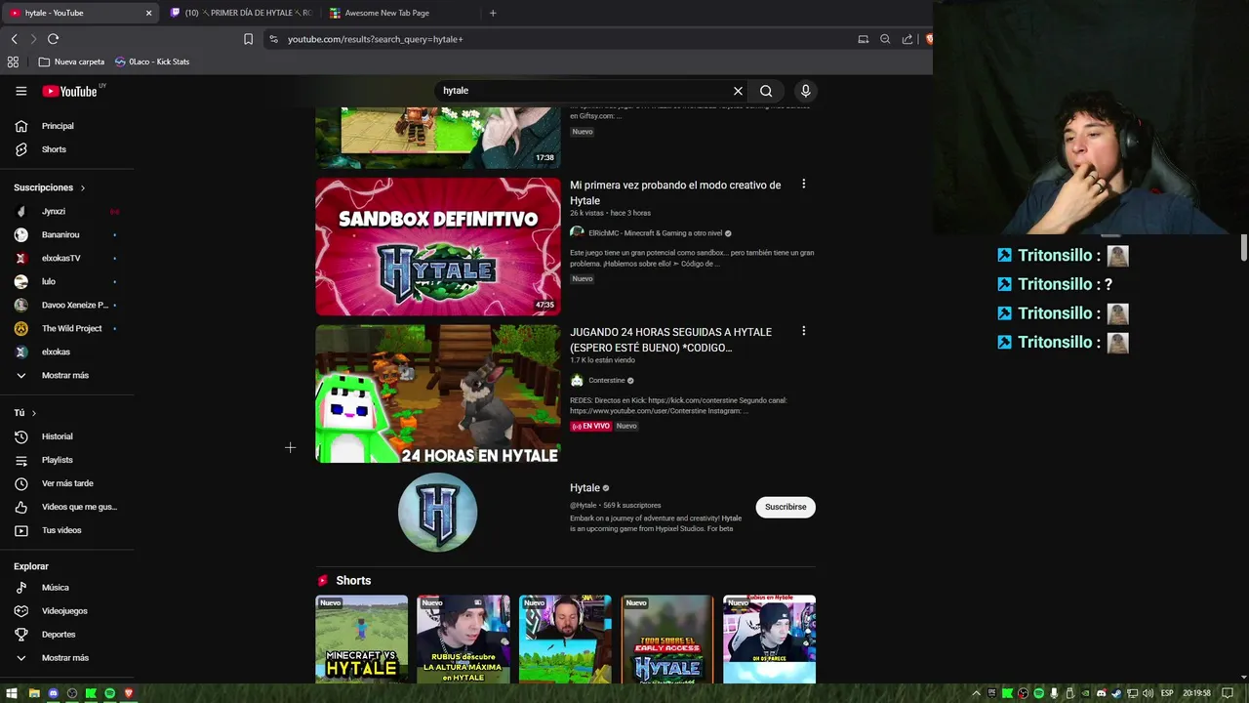Switch to the Twitch PRIMER DÍA DE HYTALE tab
The width and height of the screenshot is (1249, 703).
[241, 13]
